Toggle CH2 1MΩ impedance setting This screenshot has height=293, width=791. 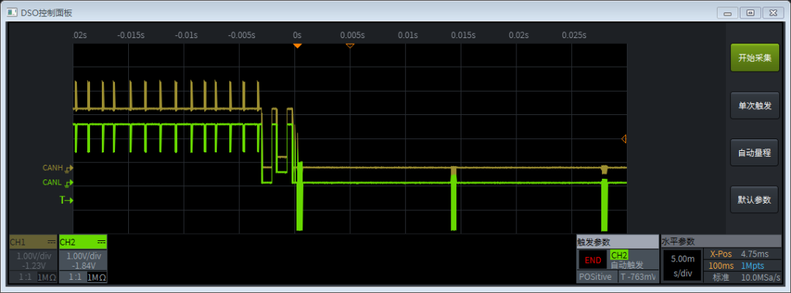point(97,277)
